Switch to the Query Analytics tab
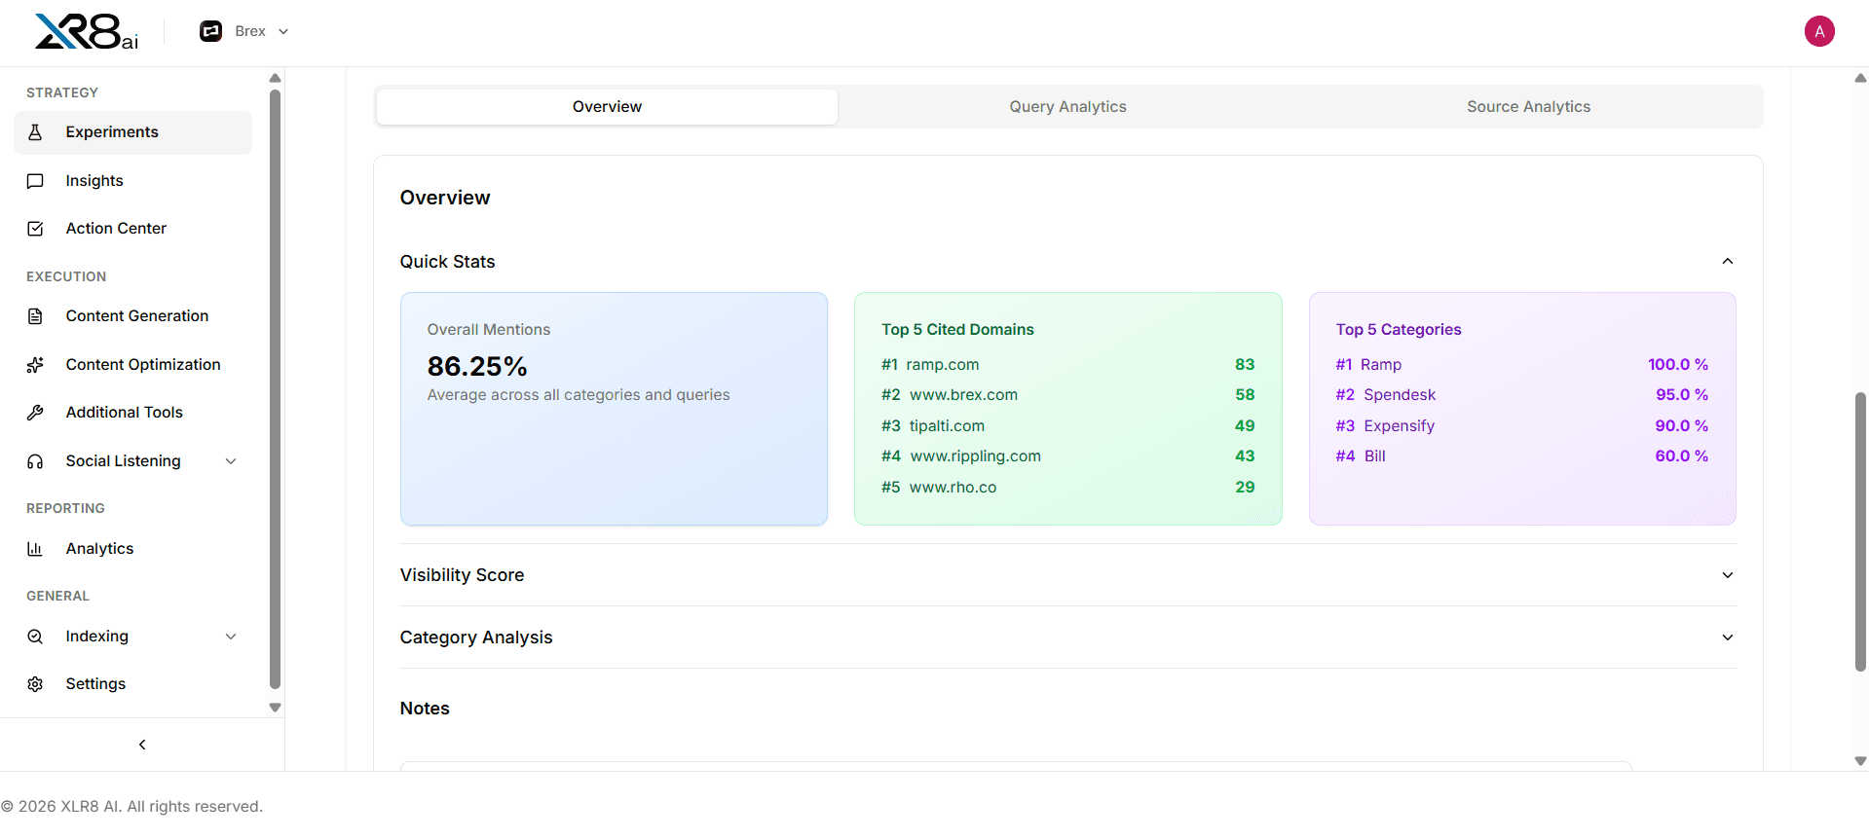1869x838 pixels. point(1067,107)
